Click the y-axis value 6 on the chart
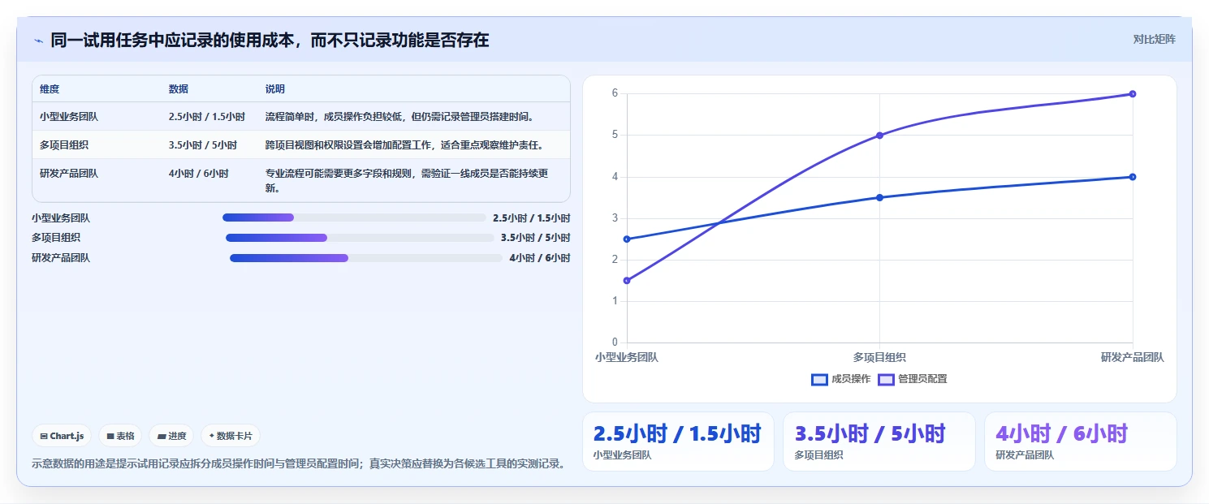1209x504 pixels. [615, 93]
